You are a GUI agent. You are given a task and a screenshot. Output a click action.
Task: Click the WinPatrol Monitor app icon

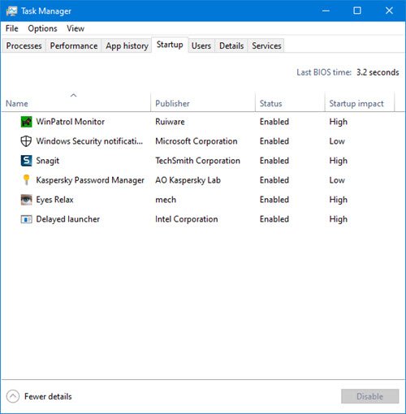(26, 122)
